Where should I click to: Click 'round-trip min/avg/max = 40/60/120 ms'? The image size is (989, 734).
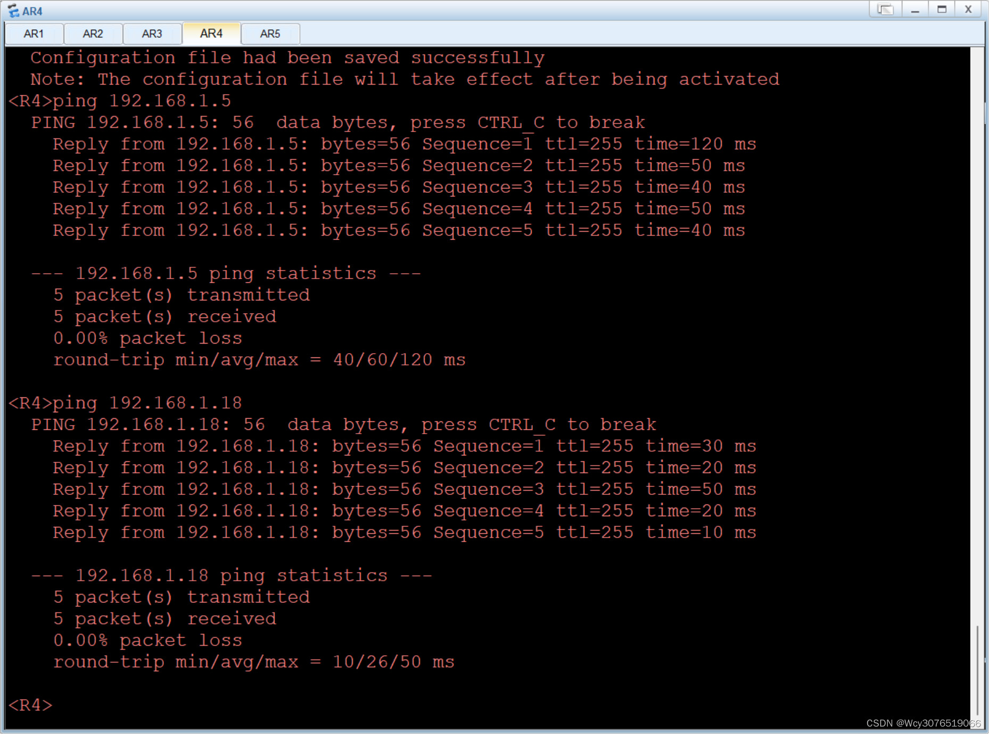coord(259,360)
